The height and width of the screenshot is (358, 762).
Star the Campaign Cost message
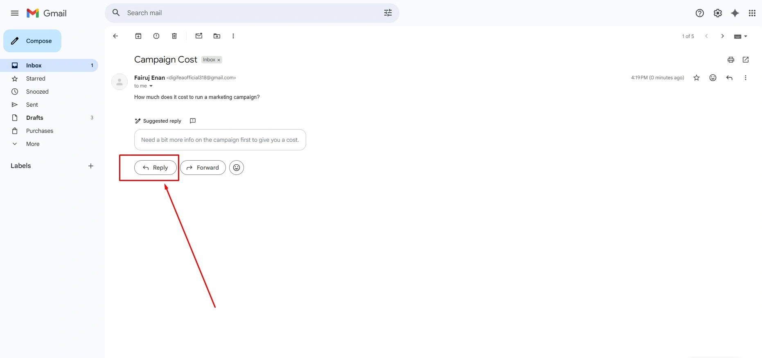pos(697,78)
